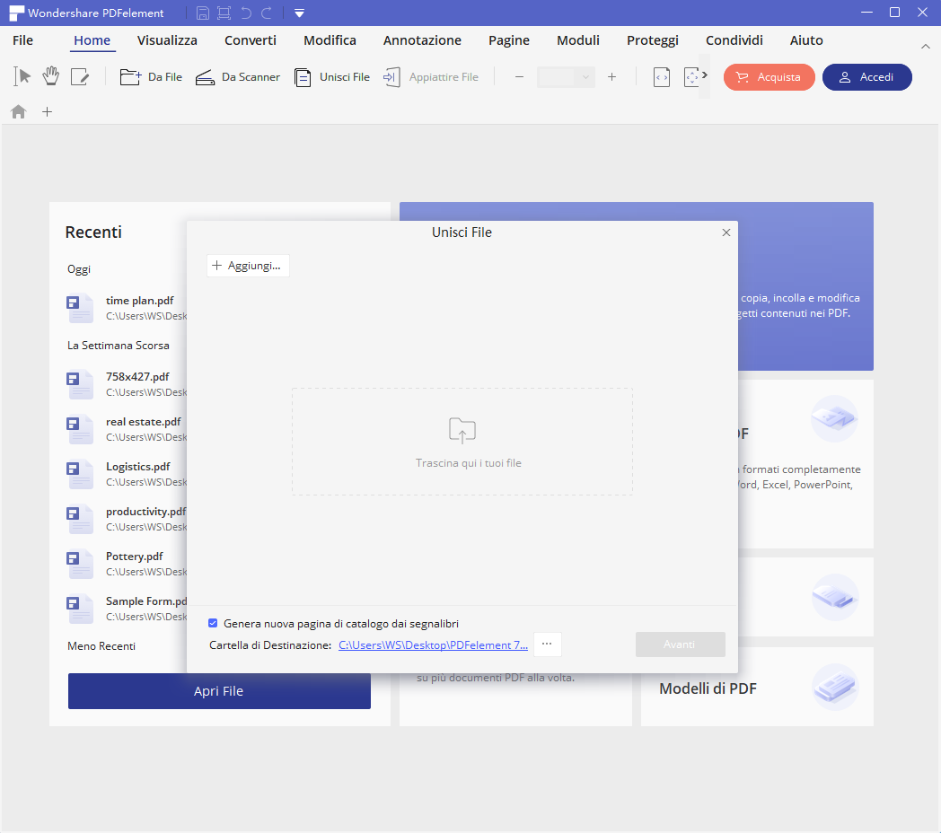Switch to the Annotazione tab

pos(422,40)
